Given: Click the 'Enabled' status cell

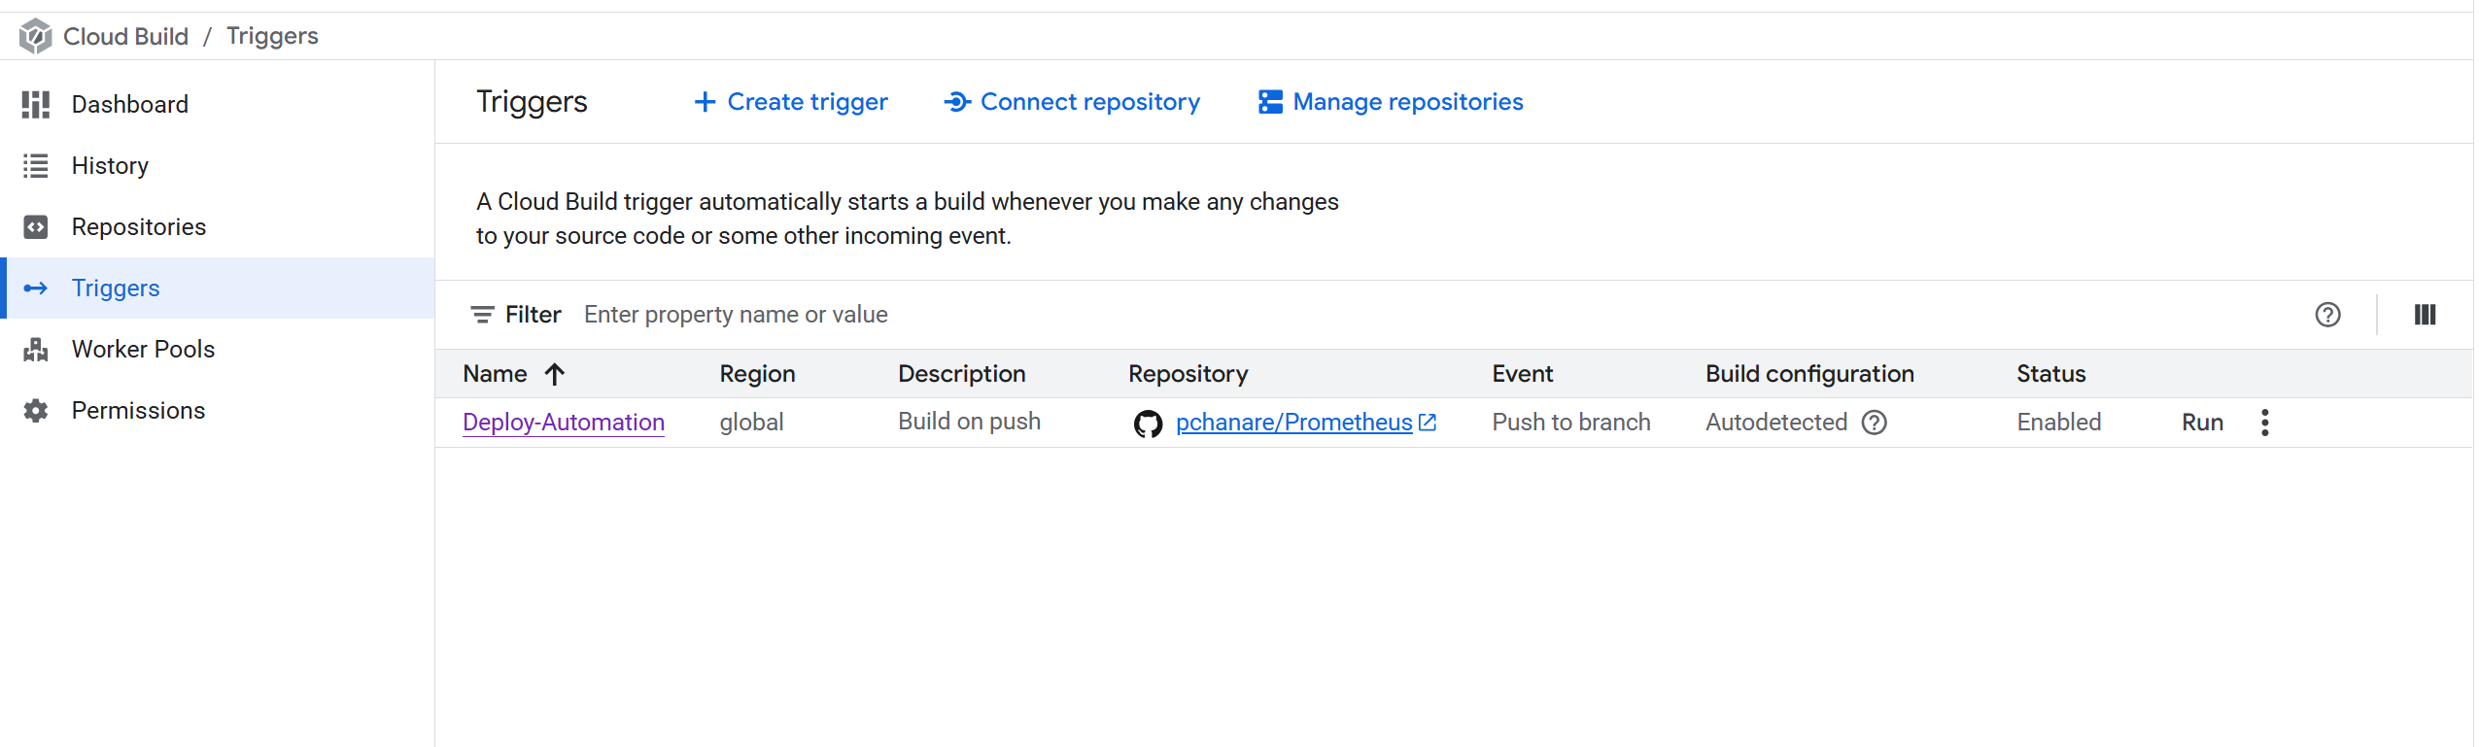Looking at the screenshot, I should (x=2058, y=423).
